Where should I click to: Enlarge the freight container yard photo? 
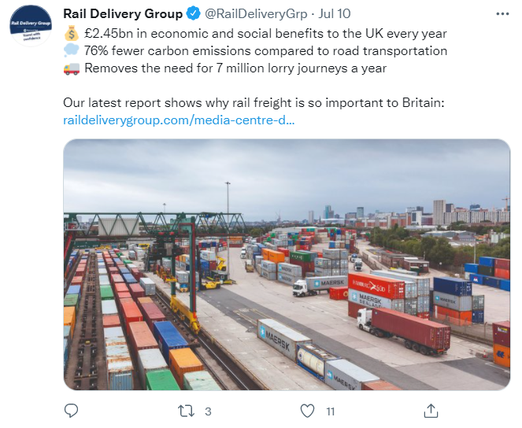coord(287,264)
